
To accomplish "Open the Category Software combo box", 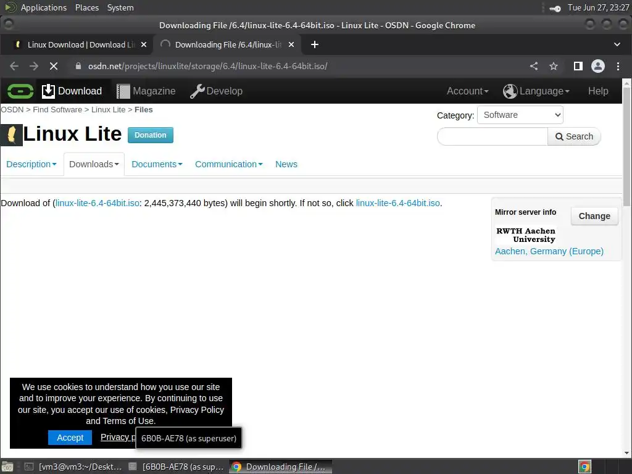I will pos(520,115).
